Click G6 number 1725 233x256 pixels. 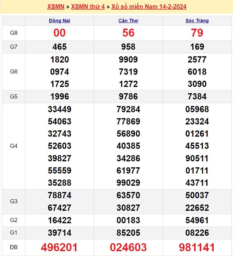click(59, 84)
